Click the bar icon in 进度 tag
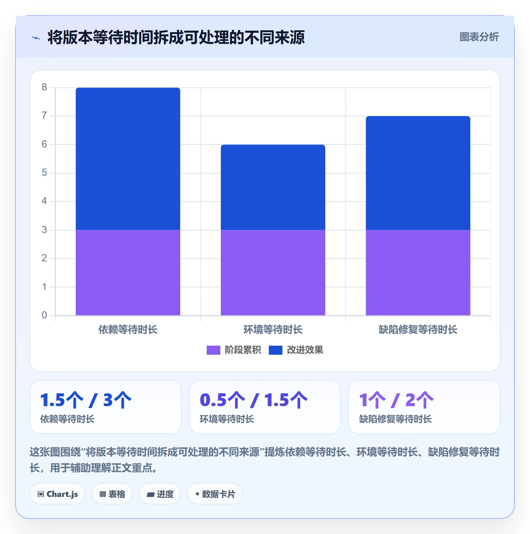 [150, 495]
